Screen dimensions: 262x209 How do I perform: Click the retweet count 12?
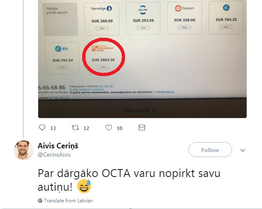(86, 128)
